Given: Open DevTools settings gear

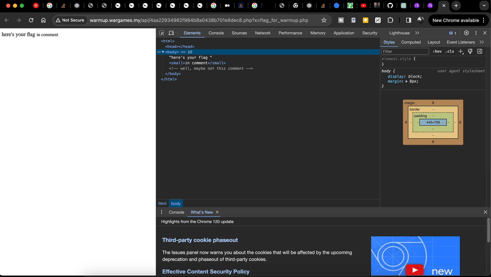Looking at the screenshot, I should tap(466, 33).
